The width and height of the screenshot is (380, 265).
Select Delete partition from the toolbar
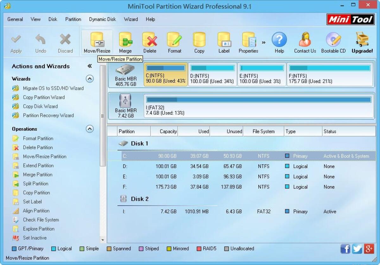click(150, 42)
